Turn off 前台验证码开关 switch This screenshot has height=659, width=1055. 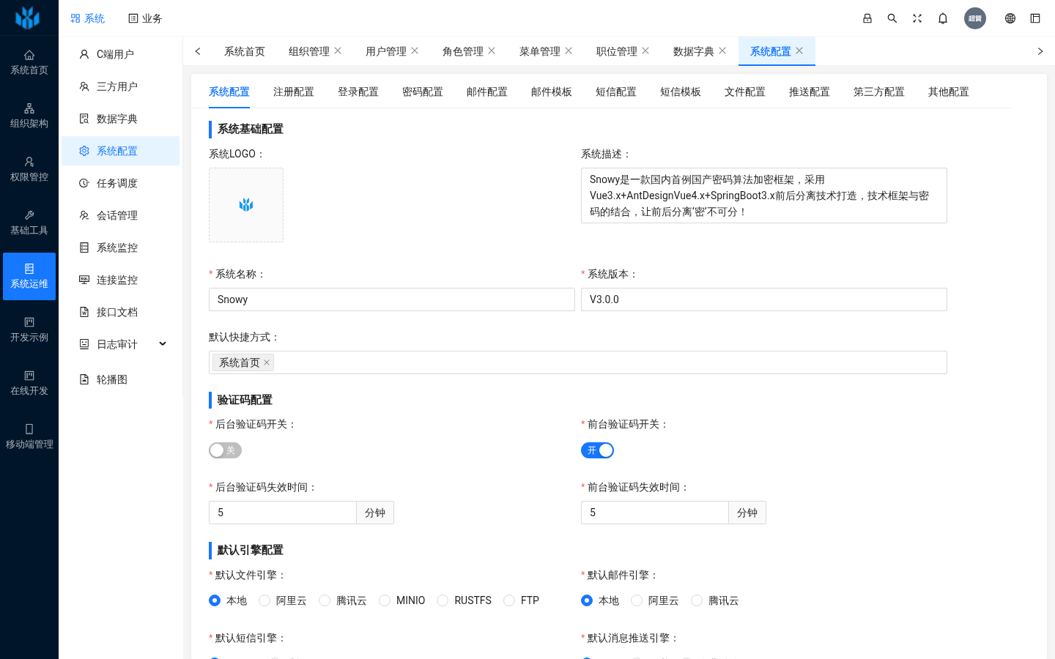(597, 450)
